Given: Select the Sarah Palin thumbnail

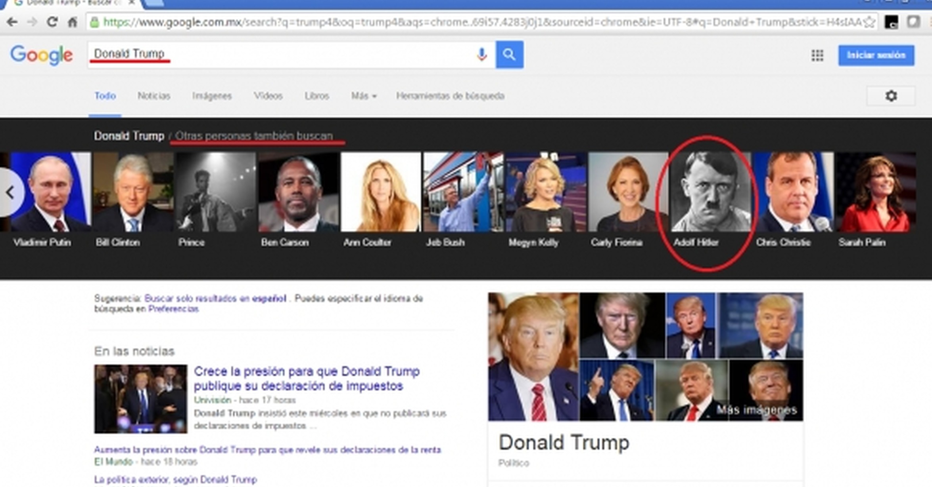Looking at the screenshot, I should coord(876,192).
